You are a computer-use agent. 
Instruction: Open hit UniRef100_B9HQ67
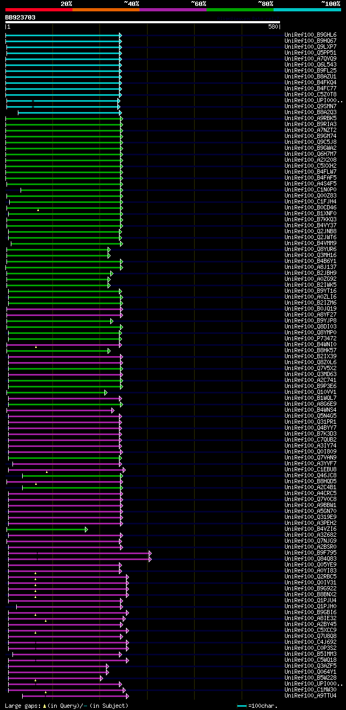coord(310,41)
